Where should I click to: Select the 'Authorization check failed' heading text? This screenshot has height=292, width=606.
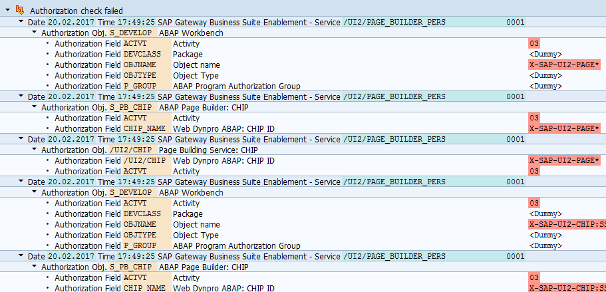tap(76, 11)
